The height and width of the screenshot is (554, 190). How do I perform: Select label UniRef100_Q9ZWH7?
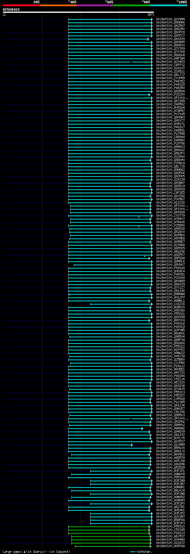pyautogui.click(x=170, y=183)
